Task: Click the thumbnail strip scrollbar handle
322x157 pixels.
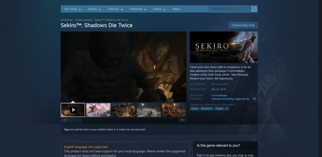Action: tap(75, 120)
